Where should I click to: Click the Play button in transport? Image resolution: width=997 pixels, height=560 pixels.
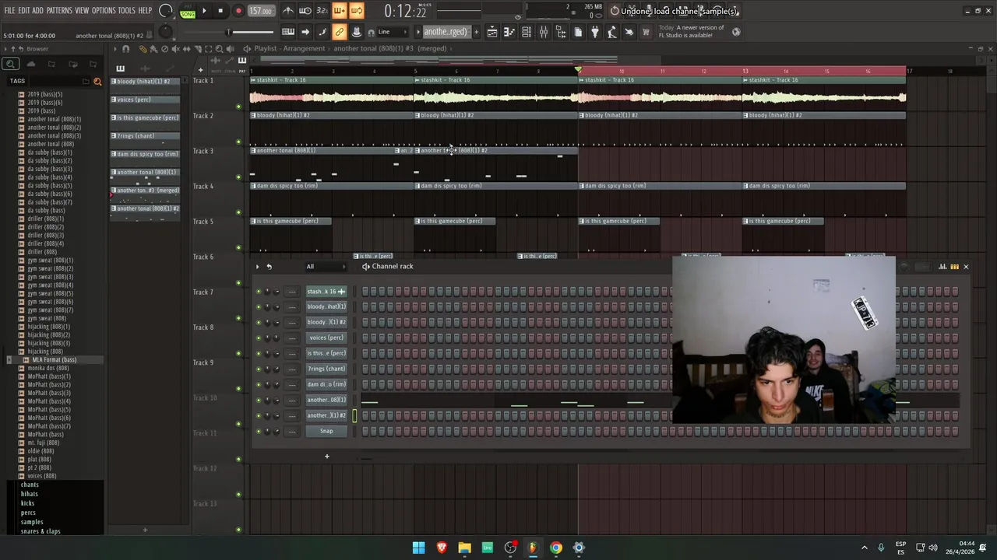coord(204,11)
